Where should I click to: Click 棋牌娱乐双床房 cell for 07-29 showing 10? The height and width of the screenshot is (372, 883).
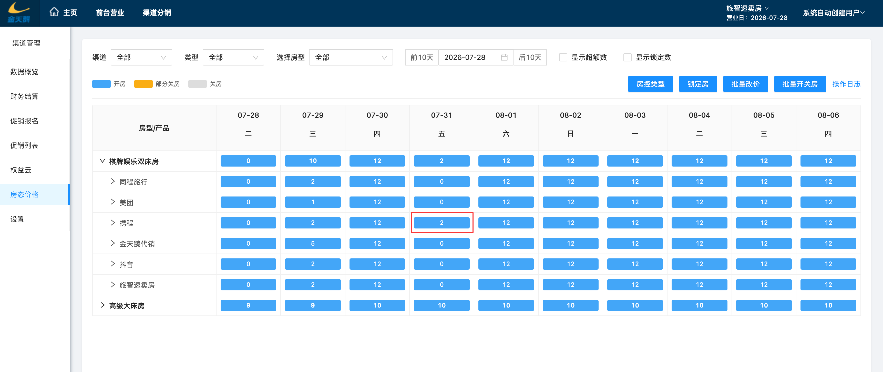(313, 161)
